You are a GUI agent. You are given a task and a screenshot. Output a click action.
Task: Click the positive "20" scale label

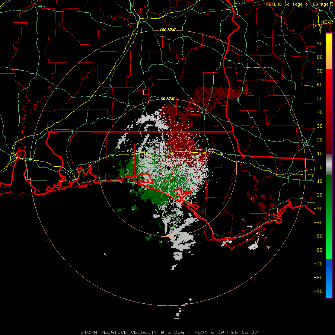coord(320,140)
